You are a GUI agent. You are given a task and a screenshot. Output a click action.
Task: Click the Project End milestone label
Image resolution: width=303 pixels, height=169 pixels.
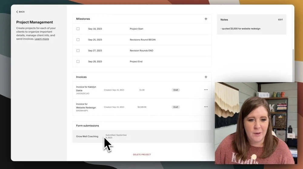(x=136, y=62)
